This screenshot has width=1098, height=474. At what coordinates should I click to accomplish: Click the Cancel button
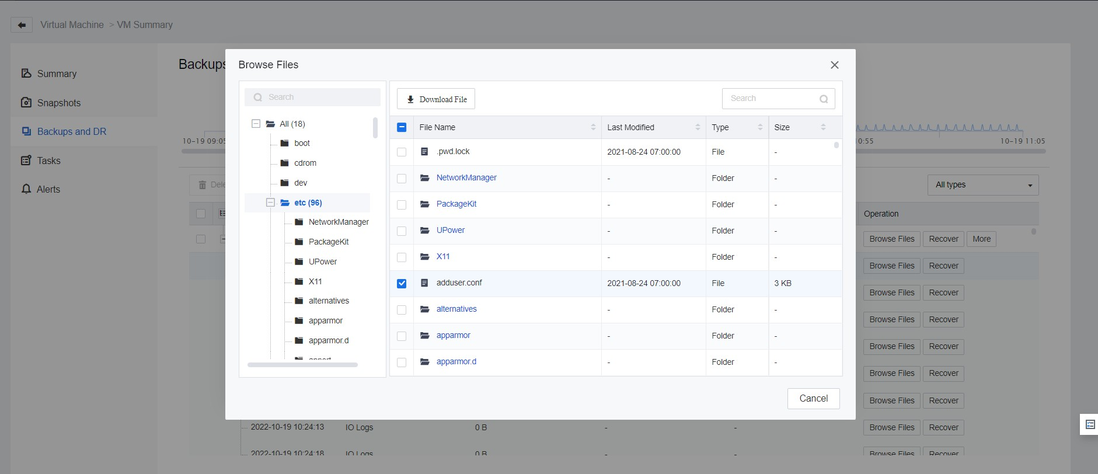point(813,399)
